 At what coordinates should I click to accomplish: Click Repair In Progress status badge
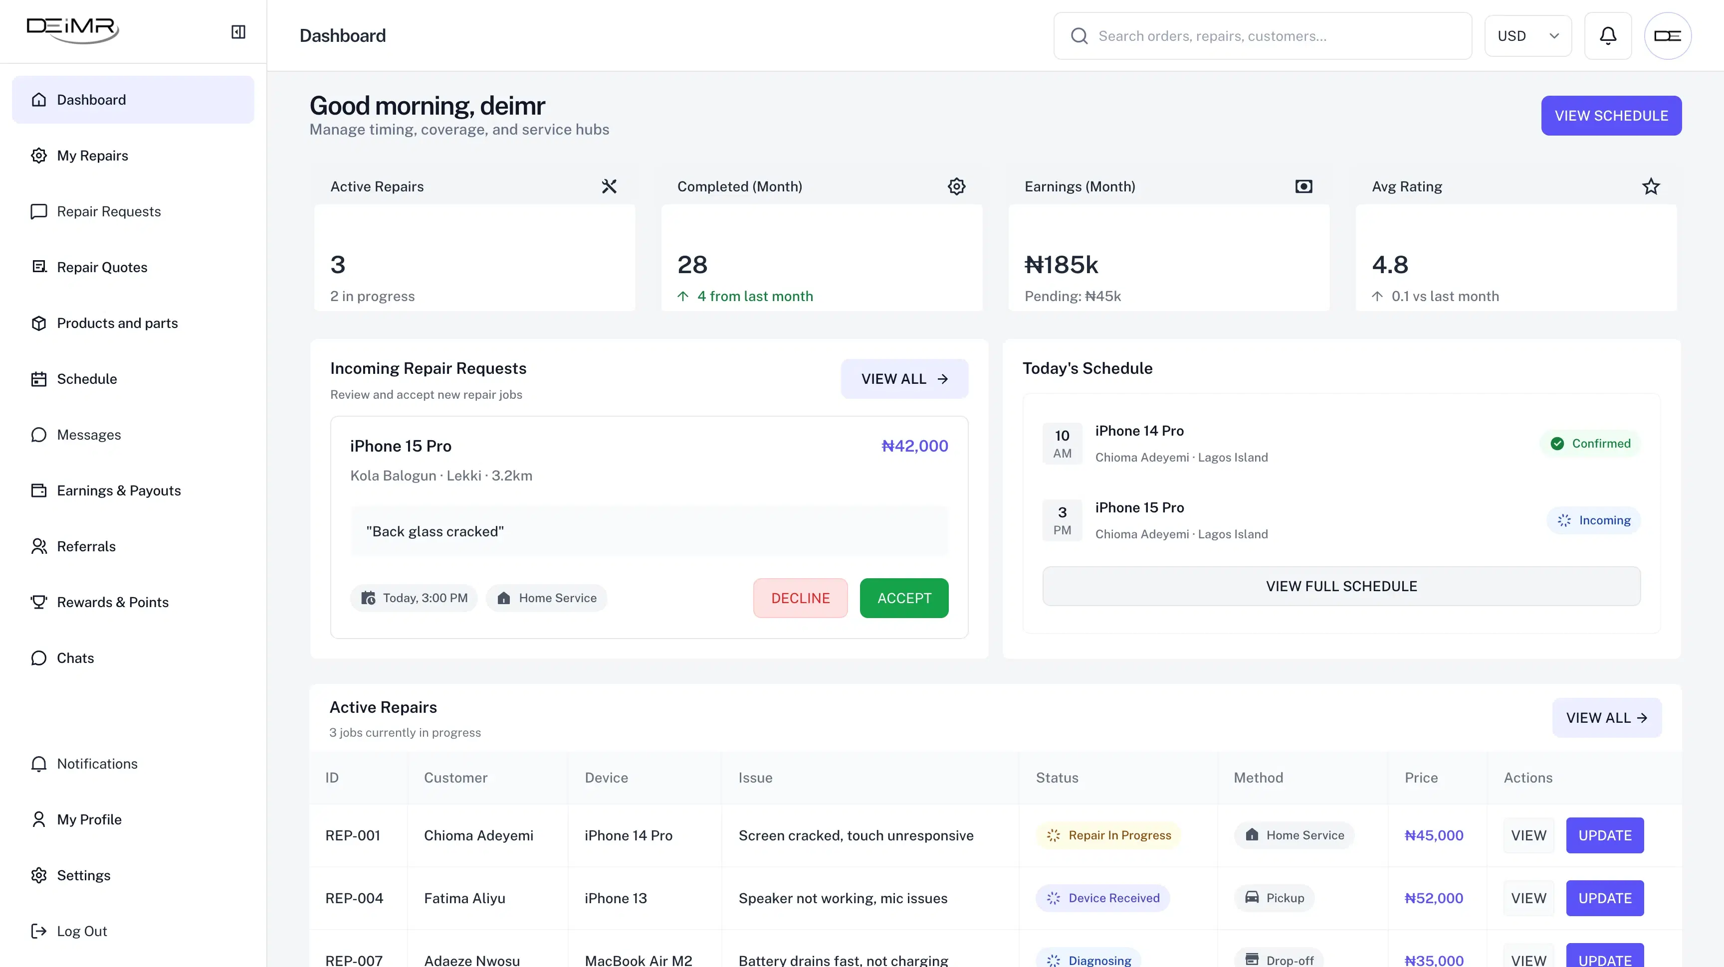point(1108,835)
